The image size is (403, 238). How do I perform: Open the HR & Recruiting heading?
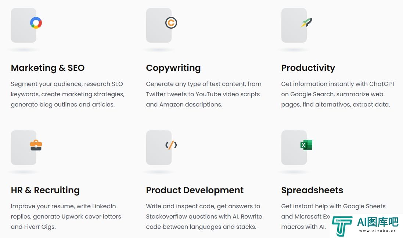click(x=45, y=190)
